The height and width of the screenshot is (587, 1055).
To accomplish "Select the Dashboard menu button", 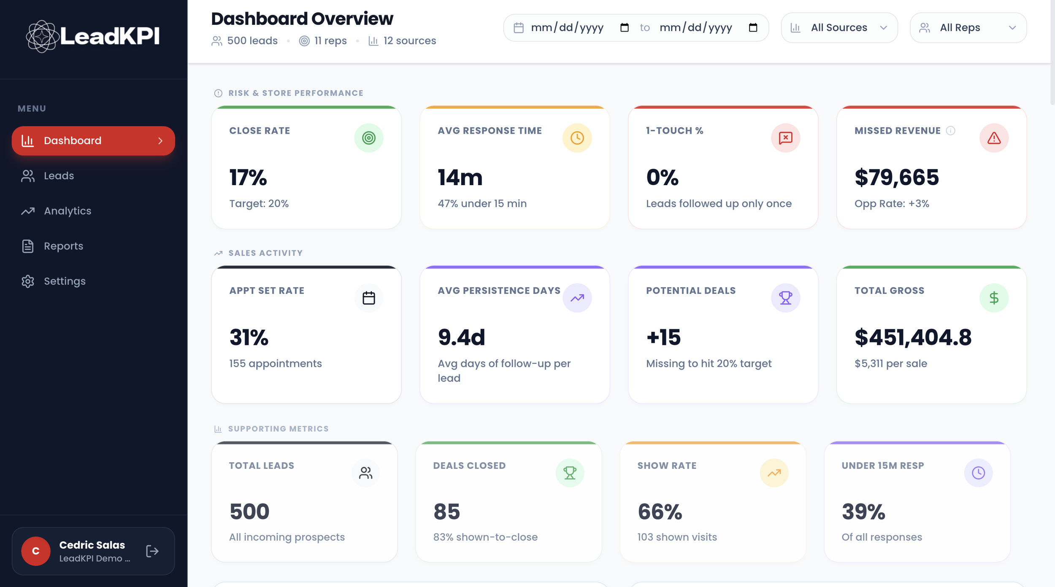I will coord(93,141).
